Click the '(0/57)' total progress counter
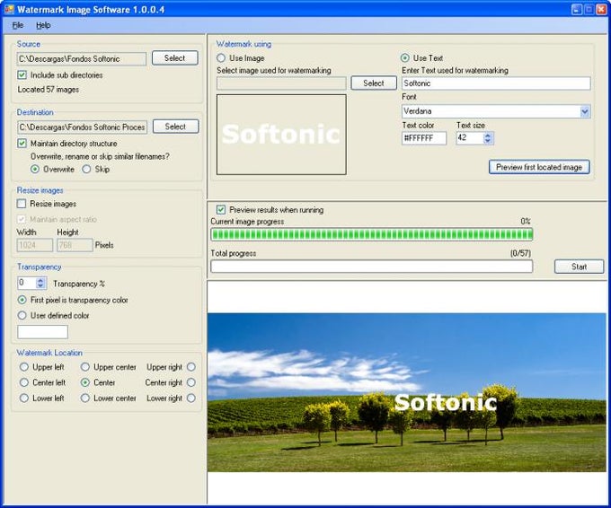The image size is (611, 508). (x=520, y=253)
